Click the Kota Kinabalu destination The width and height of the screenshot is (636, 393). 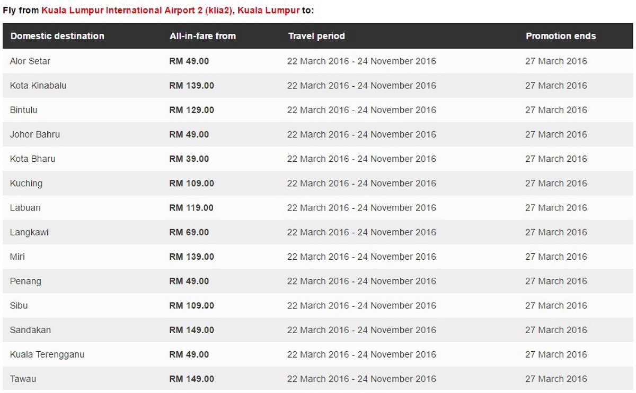tap(38, 86)
